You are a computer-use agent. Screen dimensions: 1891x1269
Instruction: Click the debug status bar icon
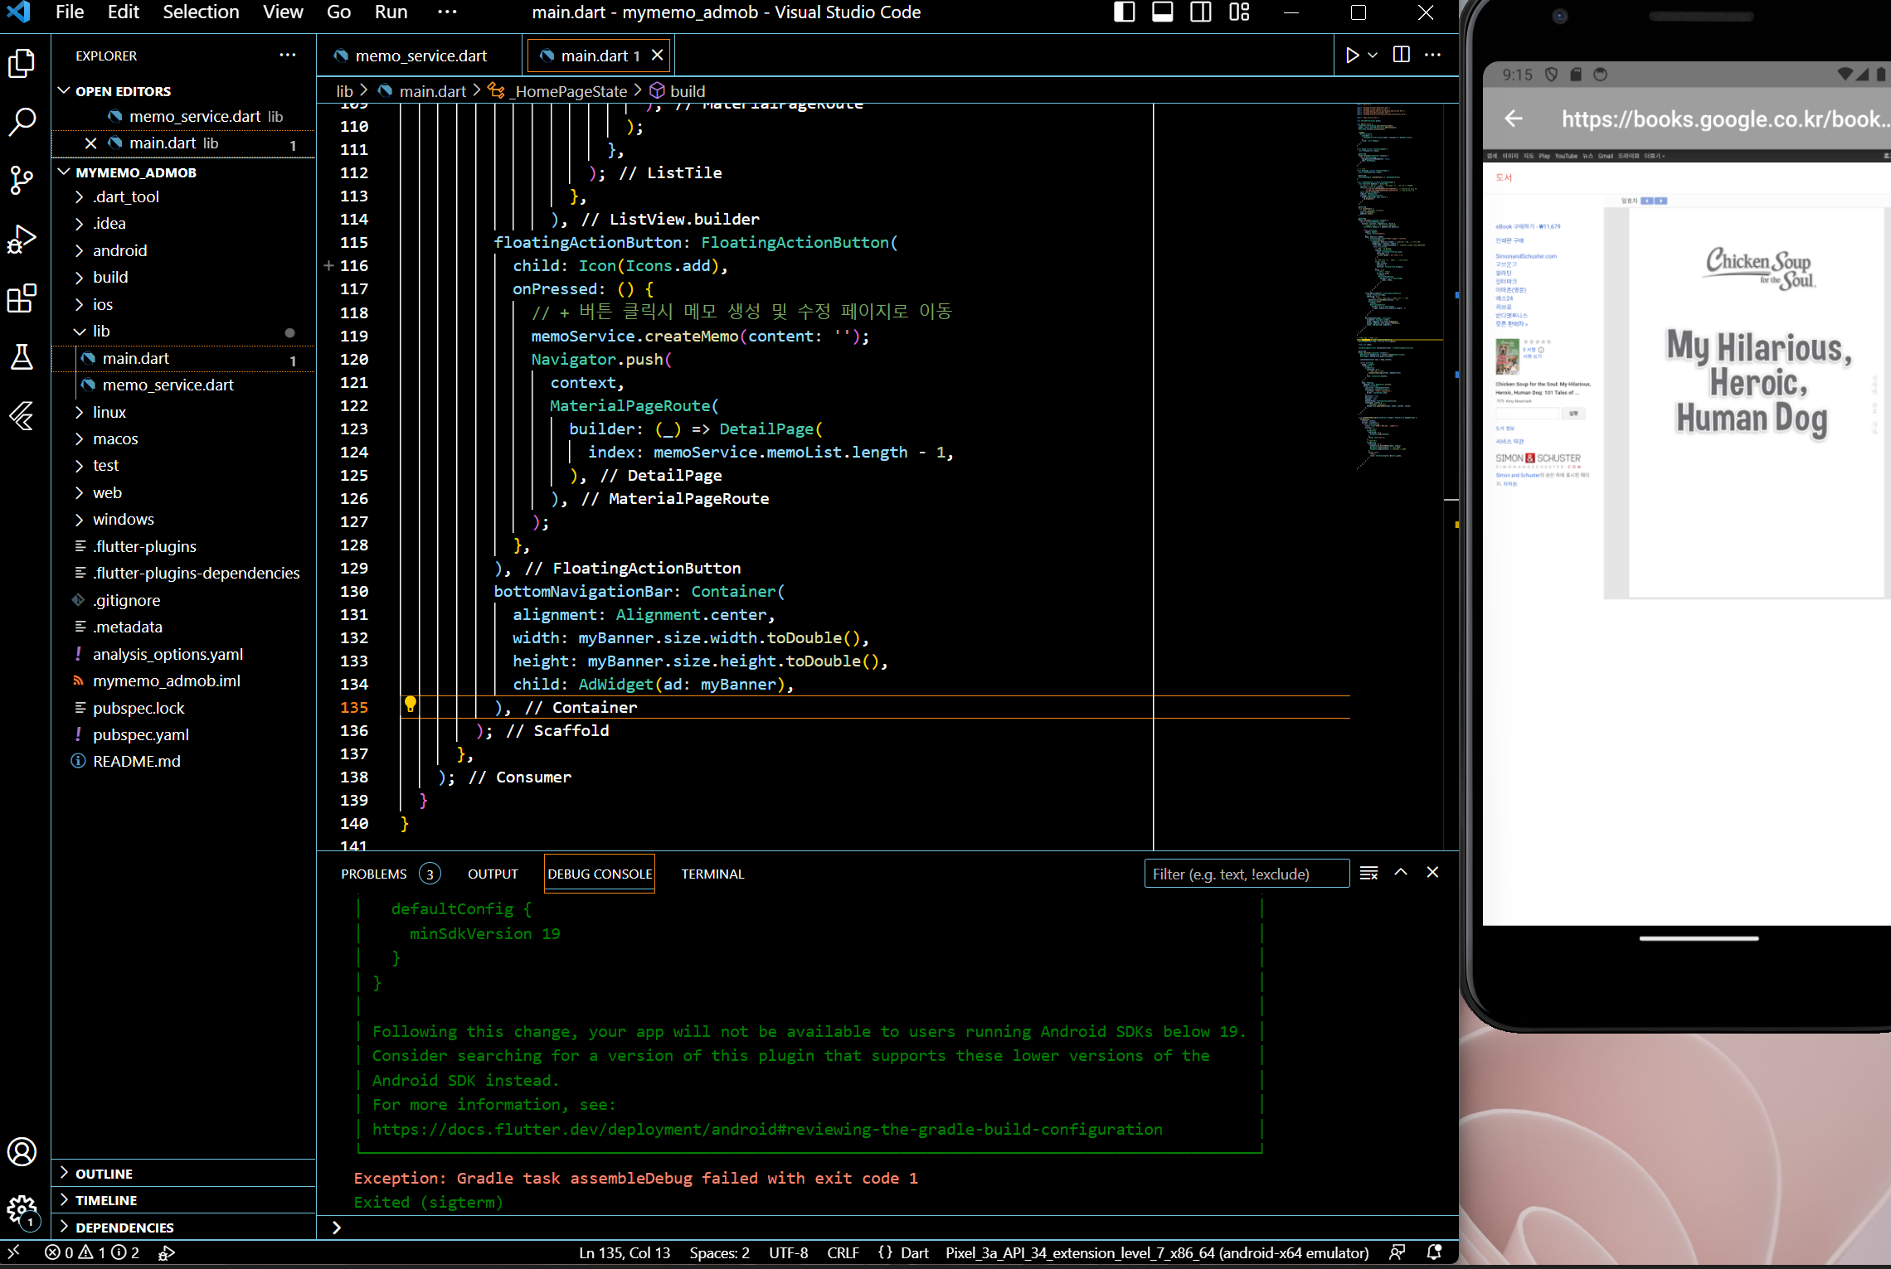pyautogui.click(x=167, y=1252)
